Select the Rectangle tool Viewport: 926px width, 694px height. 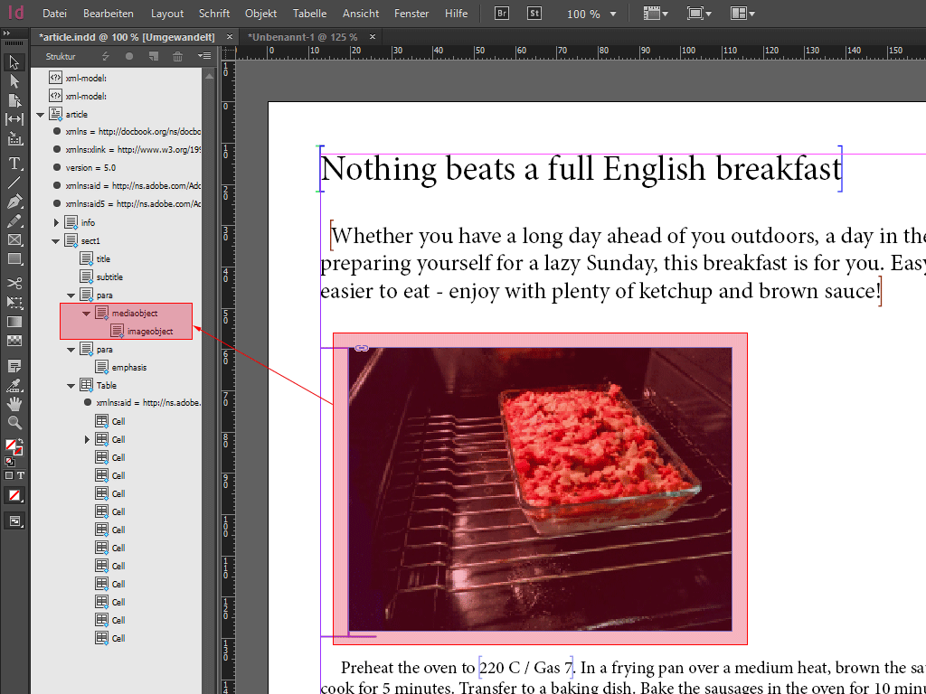tap(14, 259)
